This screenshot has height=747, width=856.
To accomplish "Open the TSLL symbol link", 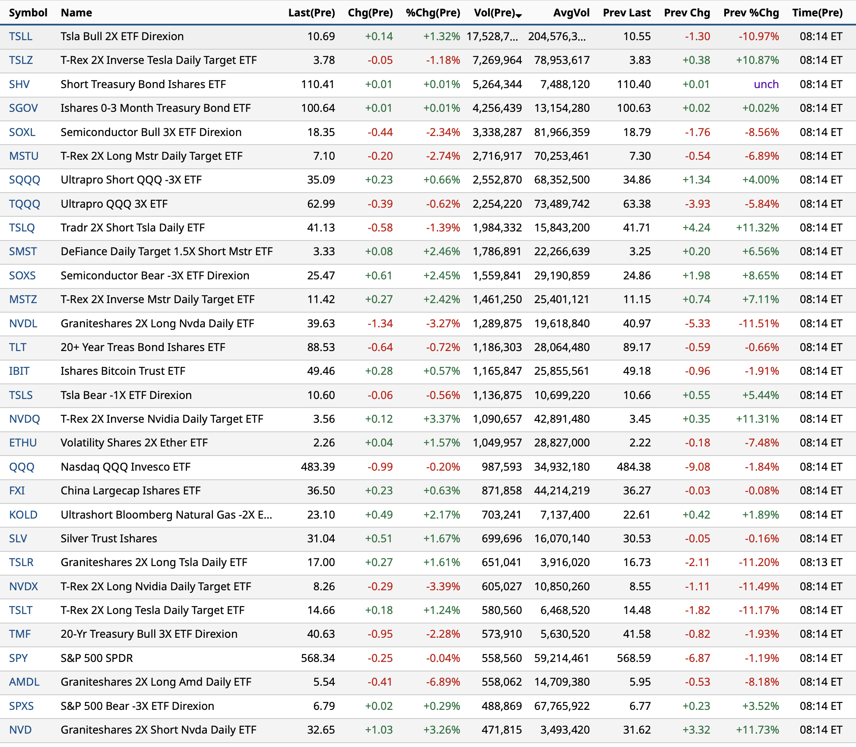I will point(21,36).
